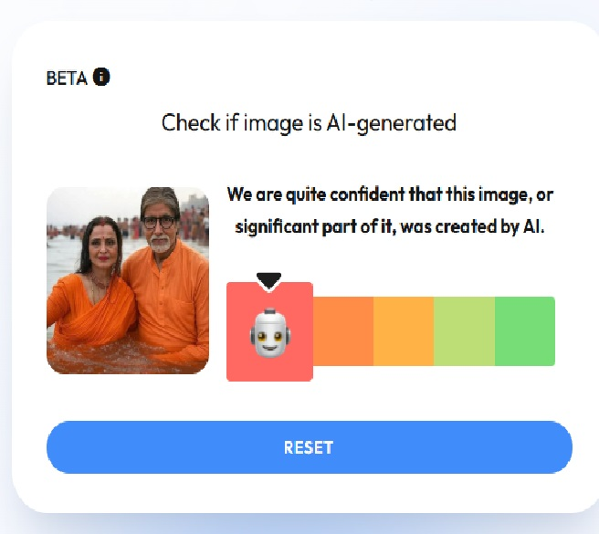
Task: Click the RESET button
Action: coord(309,447)
